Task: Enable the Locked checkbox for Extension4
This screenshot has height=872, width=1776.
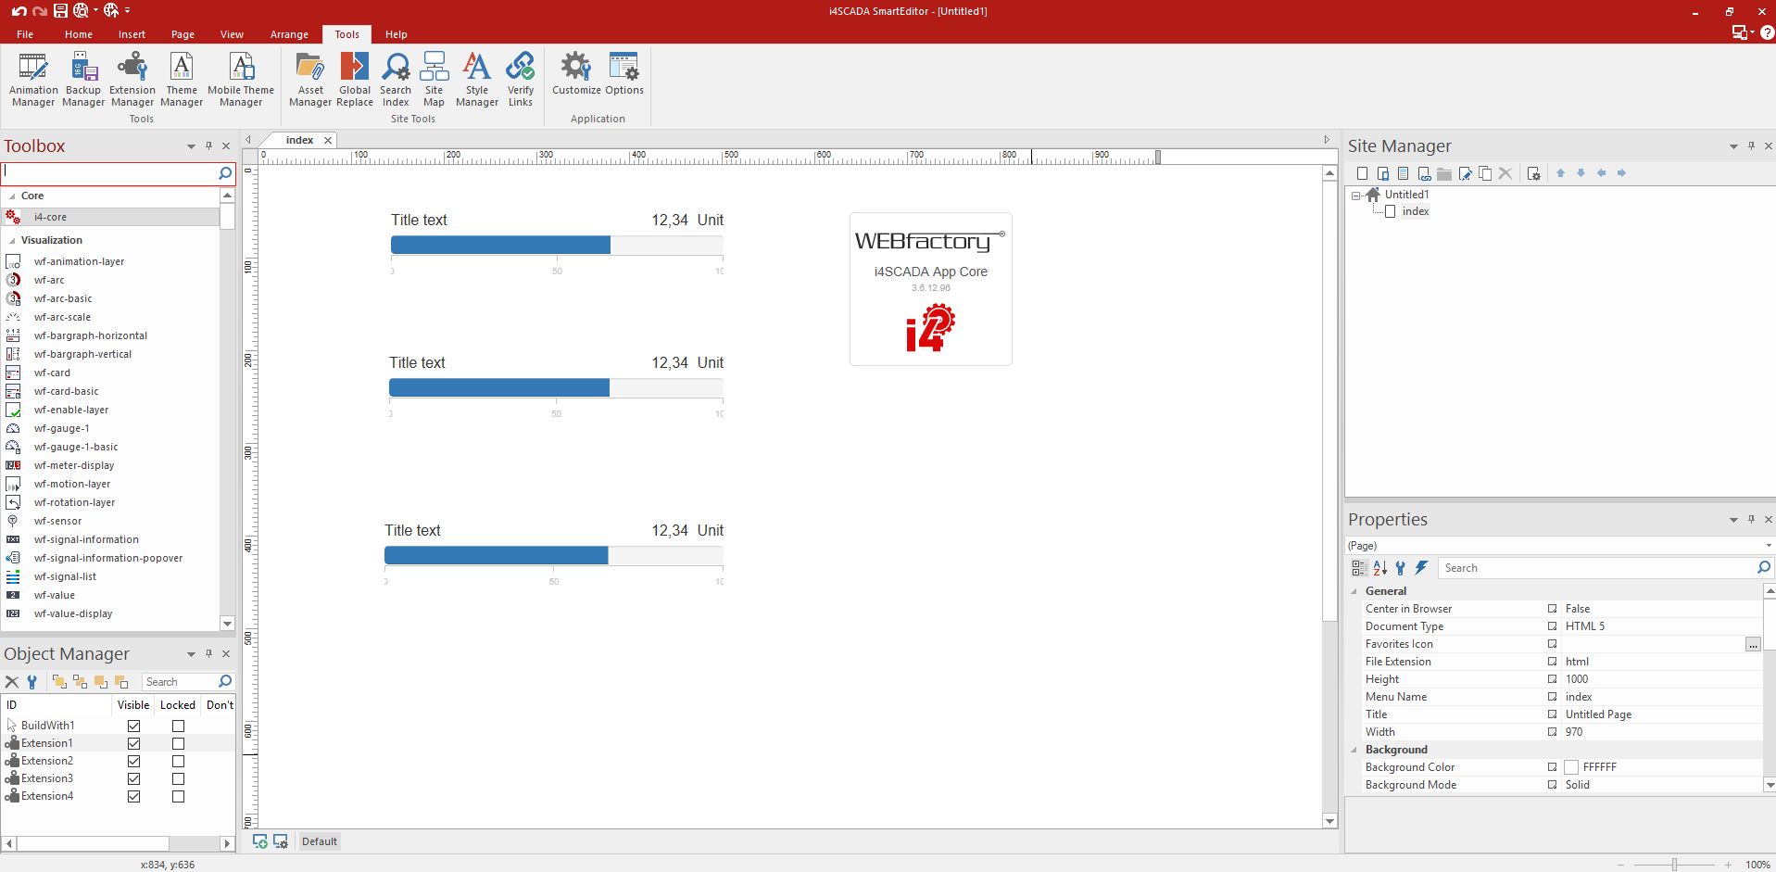Action: 177,796
